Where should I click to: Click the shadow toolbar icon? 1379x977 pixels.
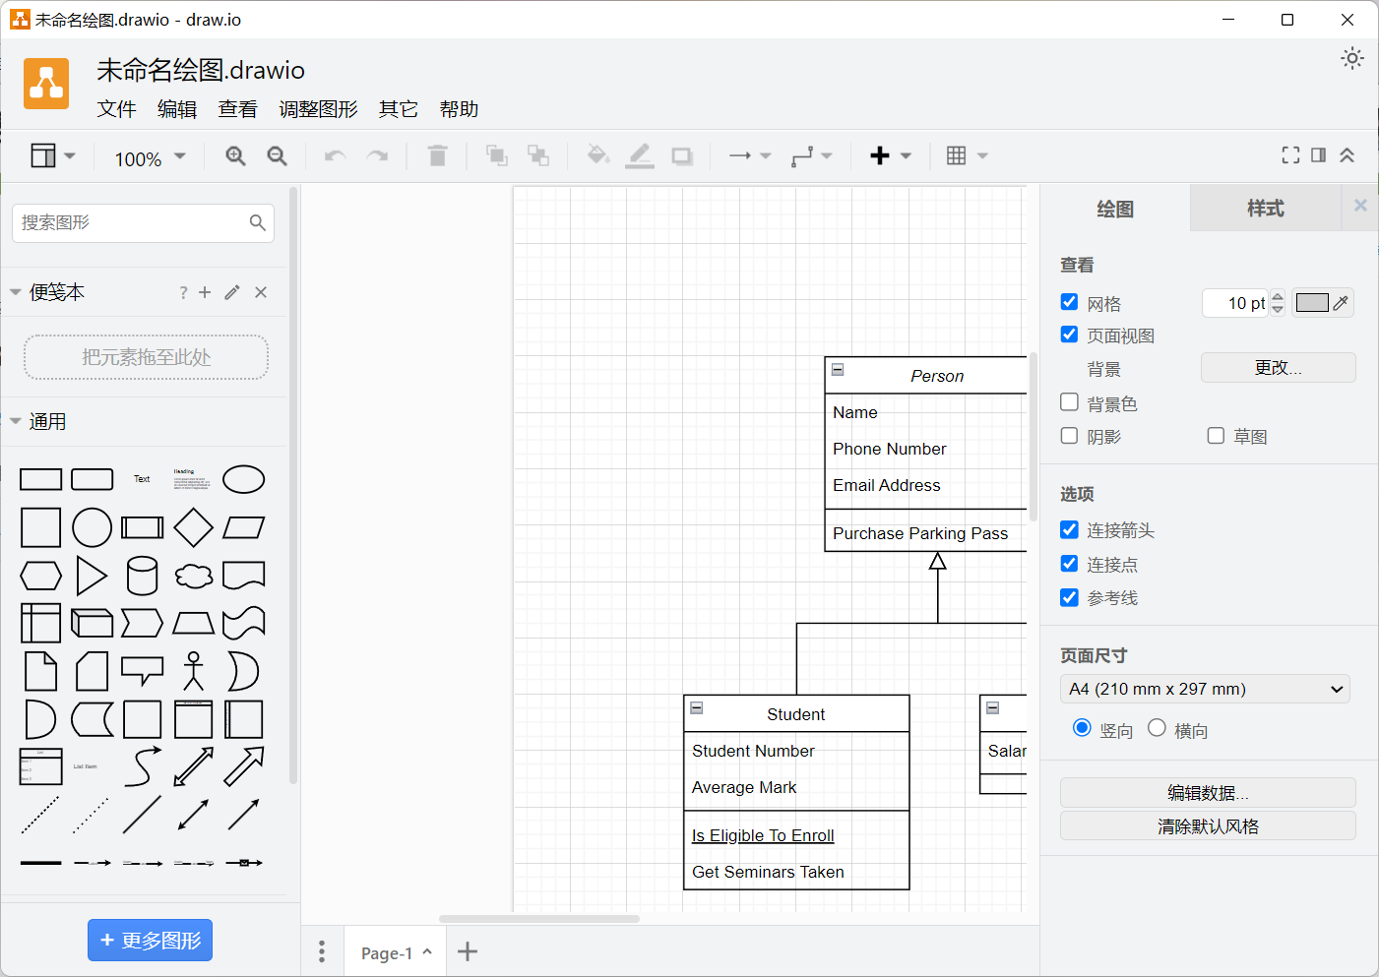pyautogui.click(x=682, y=155)
